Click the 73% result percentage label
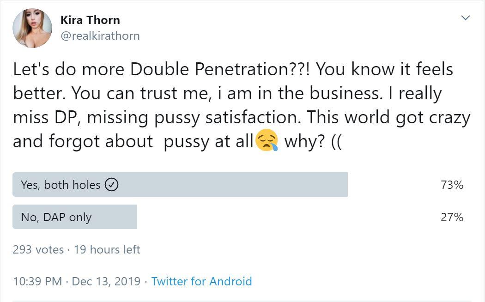485x302 pixels. [452, 185]
